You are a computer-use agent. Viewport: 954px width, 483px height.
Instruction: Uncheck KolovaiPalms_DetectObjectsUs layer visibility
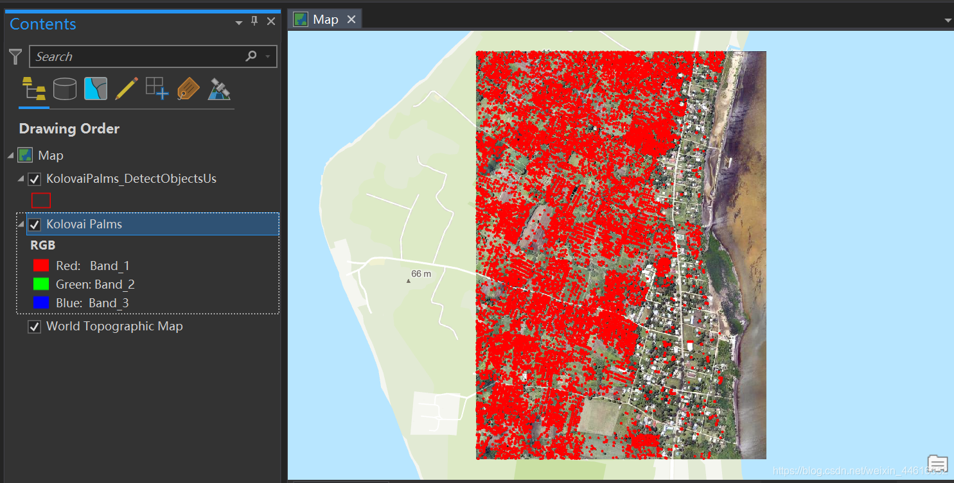coord(35,179)
